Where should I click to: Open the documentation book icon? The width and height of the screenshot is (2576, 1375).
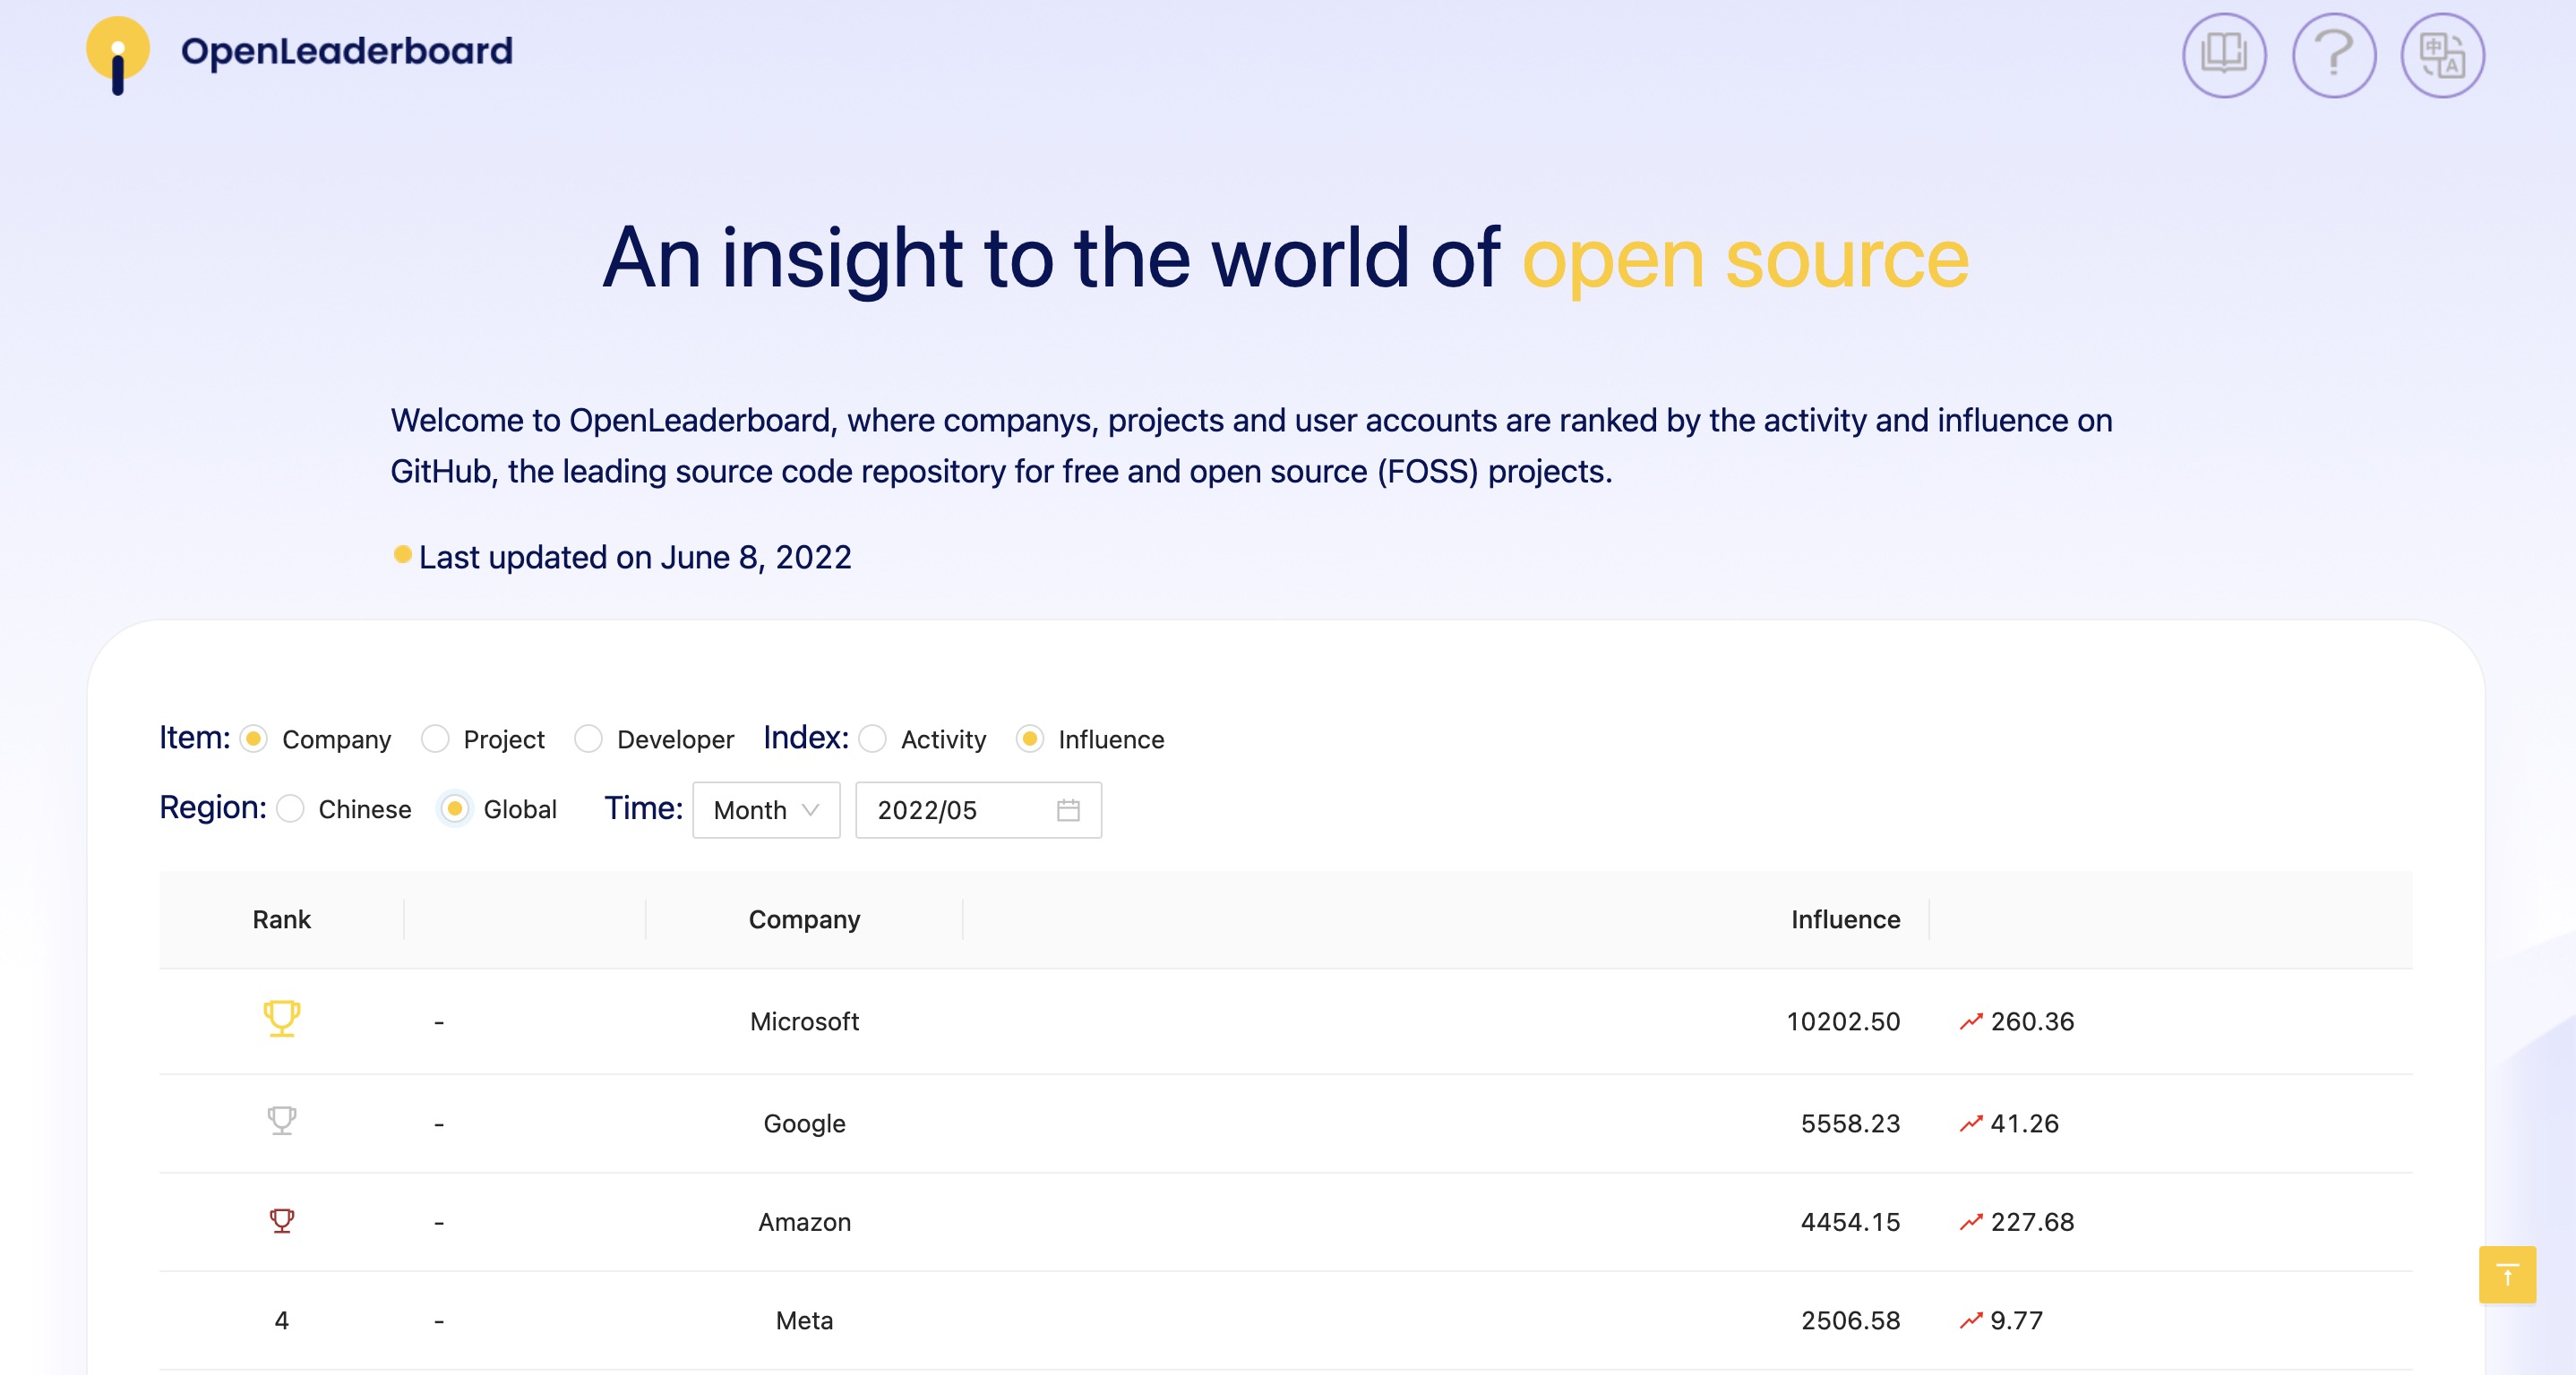(2223, 54)
